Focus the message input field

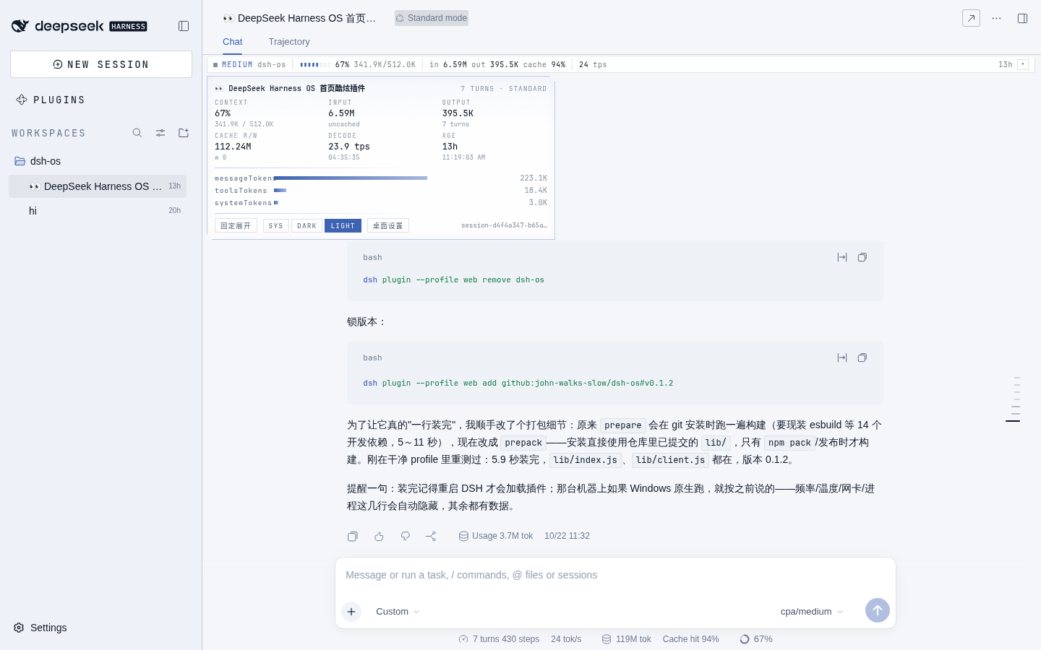click(x=615, y=576)
